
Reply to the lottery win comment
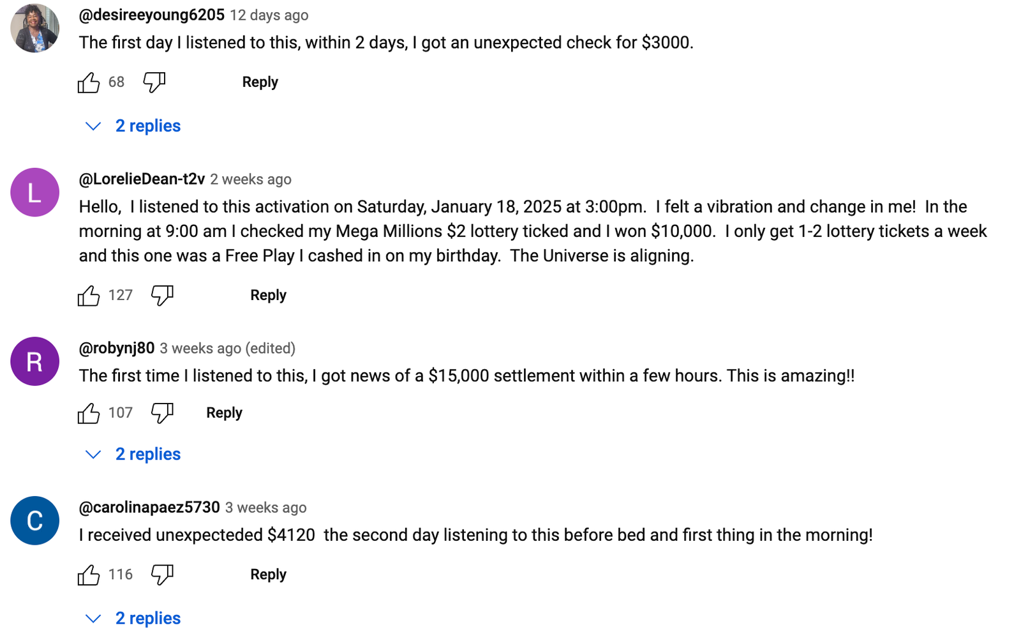pos(268,296)
